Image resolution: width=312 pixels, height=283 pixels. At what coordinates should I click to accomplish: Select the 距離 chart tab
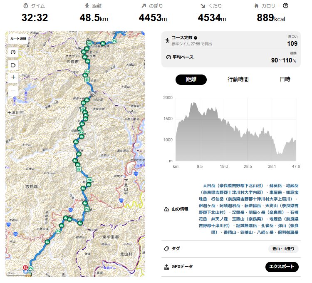(191, 79)
